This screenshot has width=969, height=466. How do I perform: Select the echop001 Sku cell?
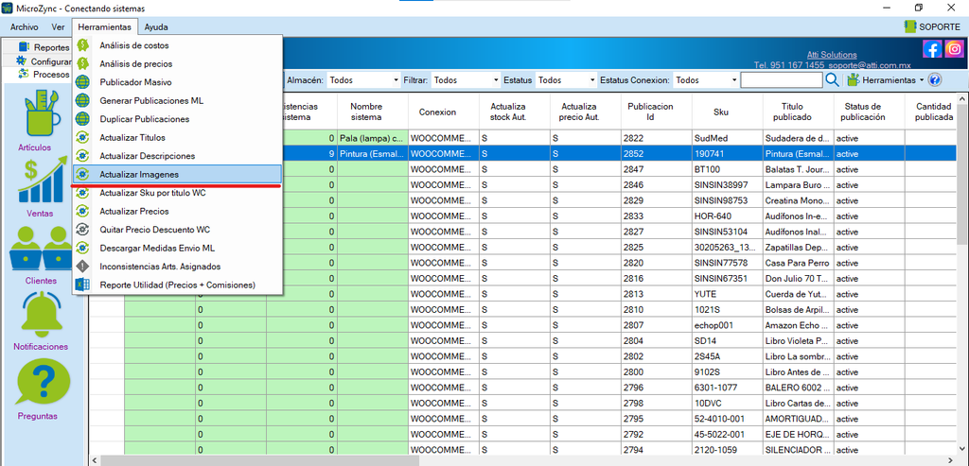coord(728,324)
